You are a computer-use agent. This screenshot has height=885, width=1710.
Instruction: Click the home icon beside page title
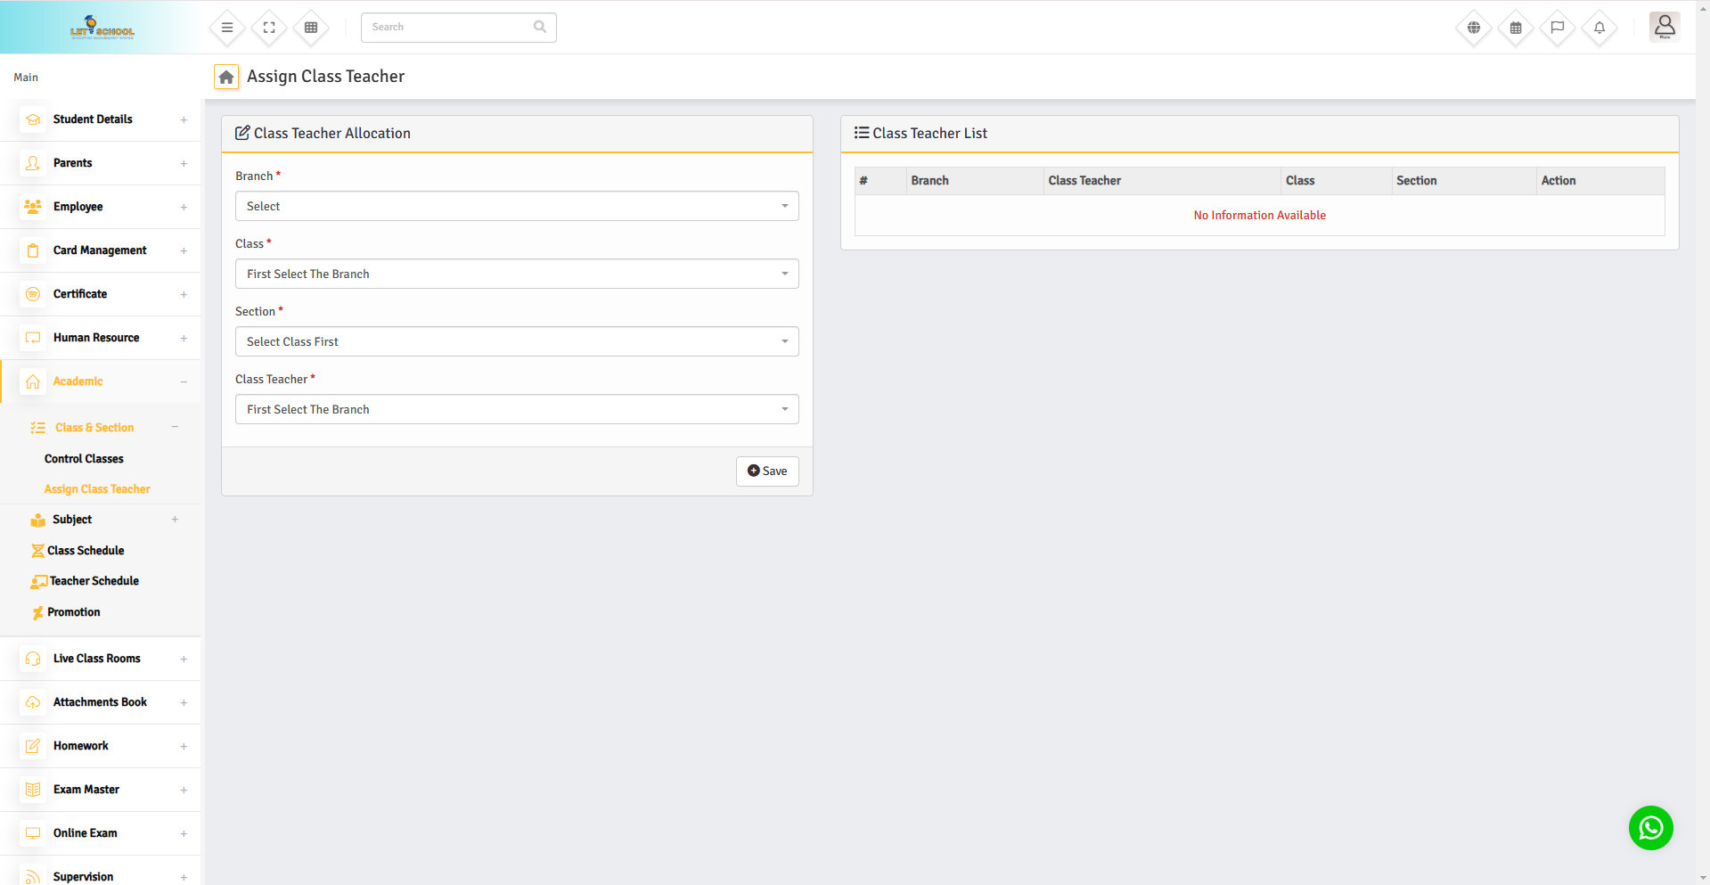click(x=226, y=78)
